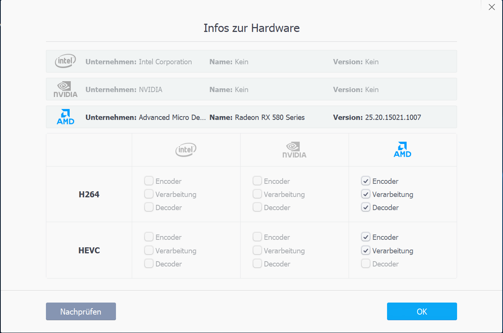Click the NVIDIA row 'Name: Kein' text

tap(229, 89)
